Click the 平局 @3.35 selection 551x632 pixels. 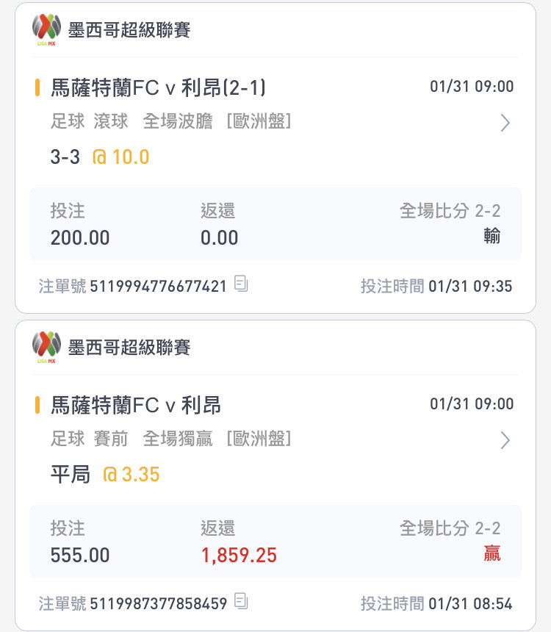pyautogui.click(x=105, y=474)
